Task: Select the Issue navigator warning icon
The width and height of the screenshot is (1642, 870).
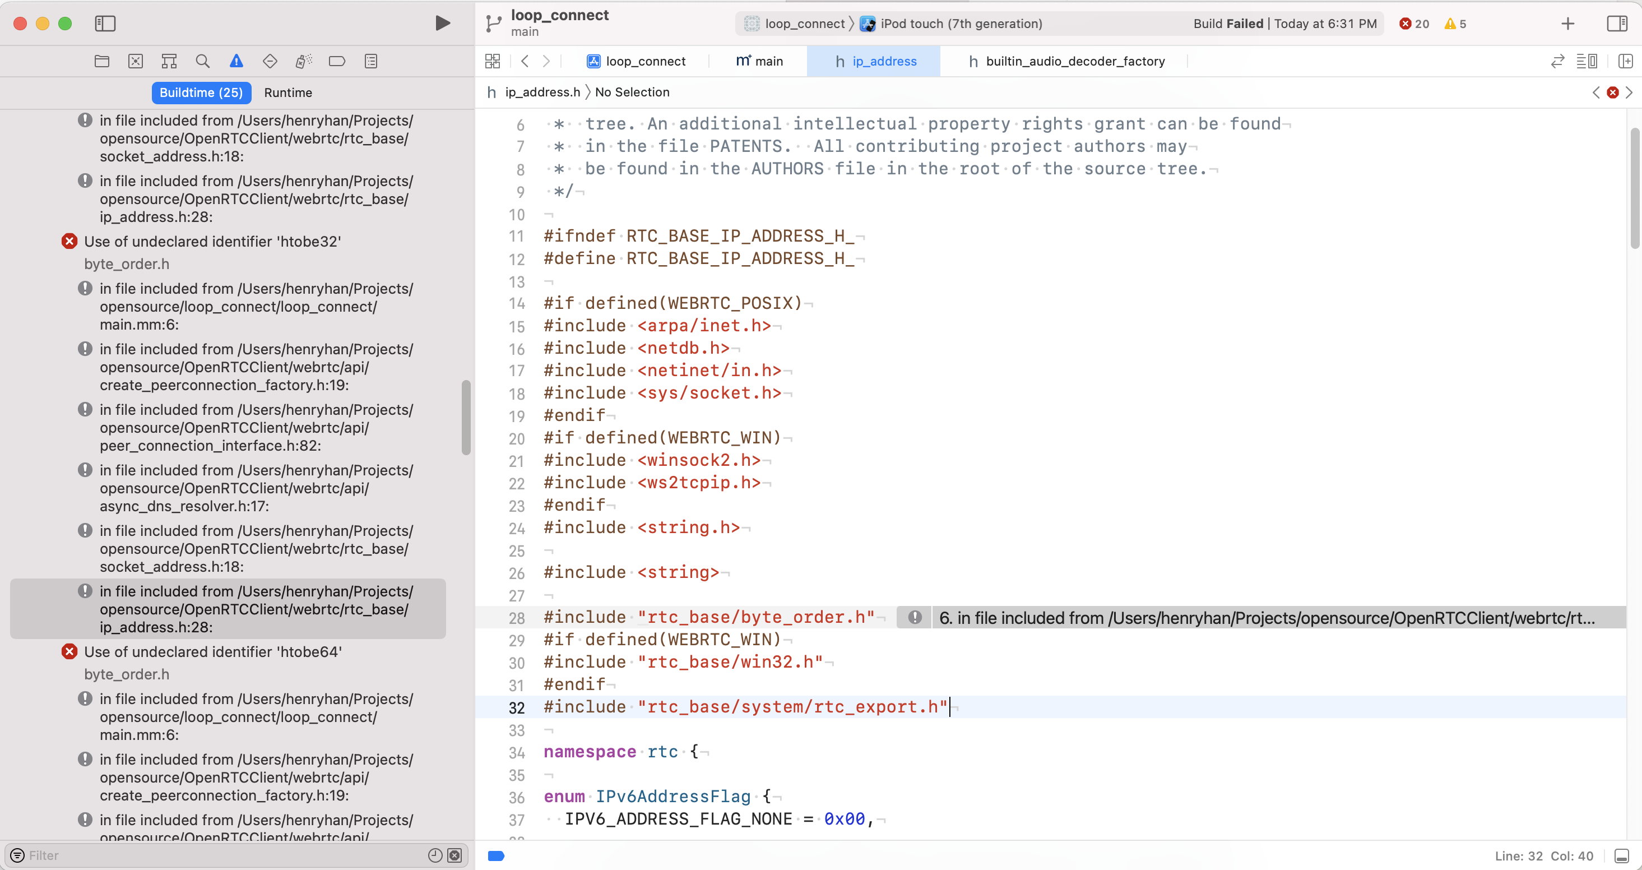Action: pyautogui.click(x=236, y=61)
